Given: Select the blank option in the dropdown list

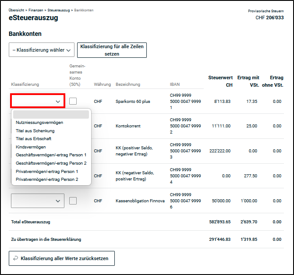Looking at the screenshot, I should point(51,114).
